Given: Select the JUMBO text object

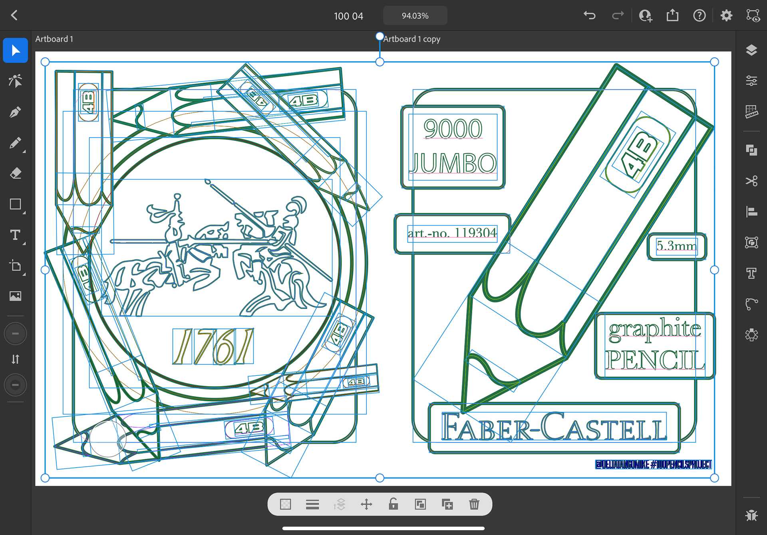Looking at the screenshot, I should (x=453, y=163).
